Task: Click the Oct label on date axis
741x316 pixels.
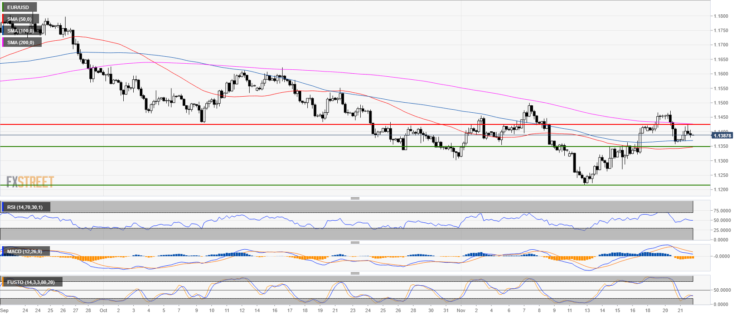Action: pyautogui.click(x=103, y=310)
